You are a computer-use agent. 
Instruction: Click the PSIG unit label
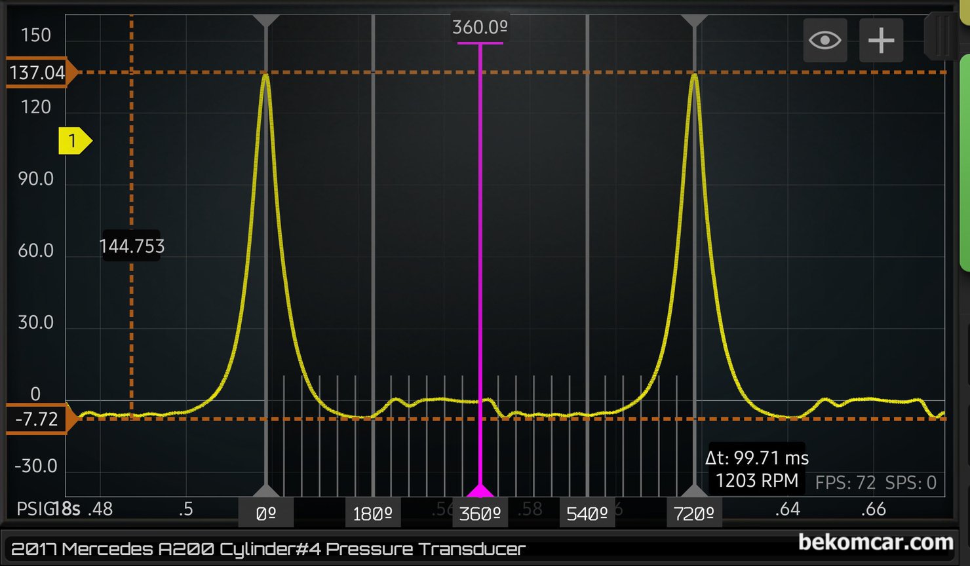point(34,509)
